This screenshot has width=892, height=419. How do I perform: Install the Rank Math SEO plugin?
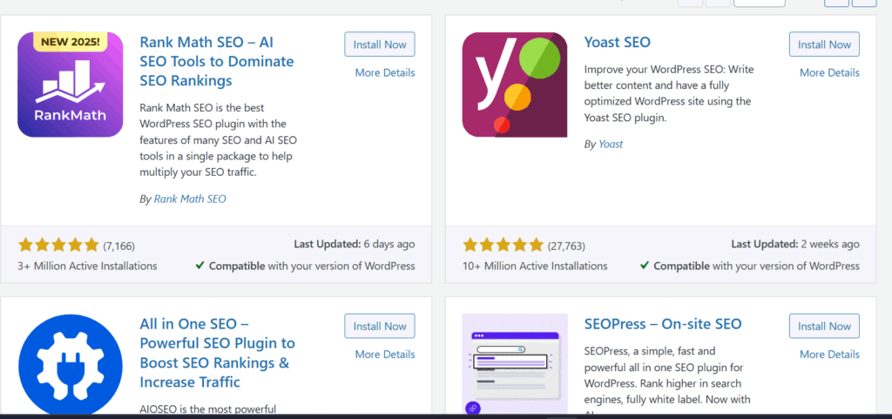coord(380,44)
